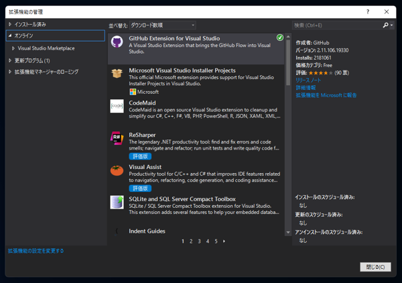This screenshot has width=402, height=283.
Task: Click the GitHub Extension octocat icon
Action: pyautogui.click(x=117, y=42)
